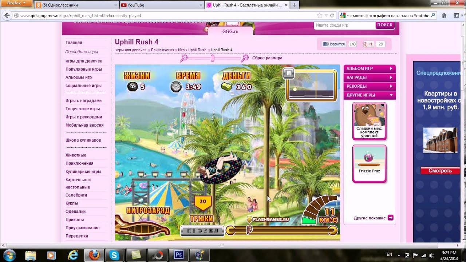
Task: Open Творческие игры sidebar link
Action: (x=83, y=109)
